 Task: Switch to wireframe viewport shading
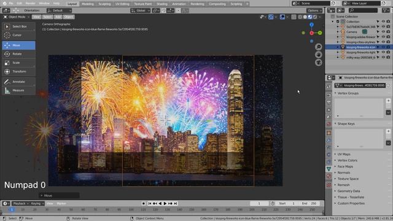pyautogui.click(x=300, y=17)
